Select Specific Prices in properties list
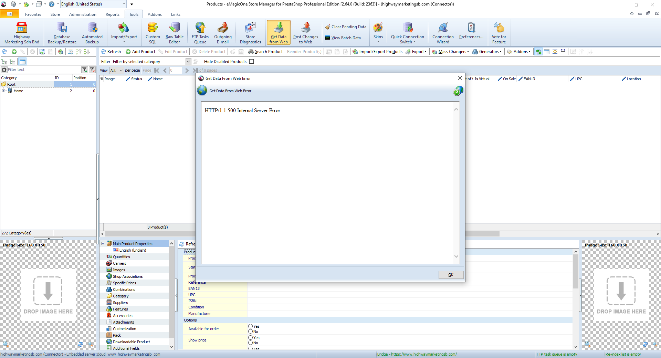This screenshot has height=358, width=661. tap(125, 283)
